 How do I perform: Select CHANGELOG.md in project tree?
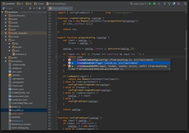coord(21,93)
